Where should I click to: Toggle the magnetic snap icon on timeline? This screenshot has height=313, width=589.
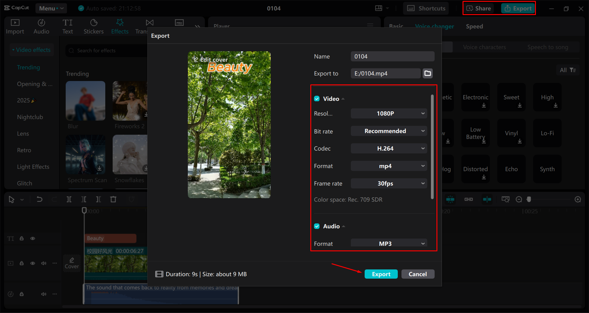pyautogui.click(x=450, y=199)
